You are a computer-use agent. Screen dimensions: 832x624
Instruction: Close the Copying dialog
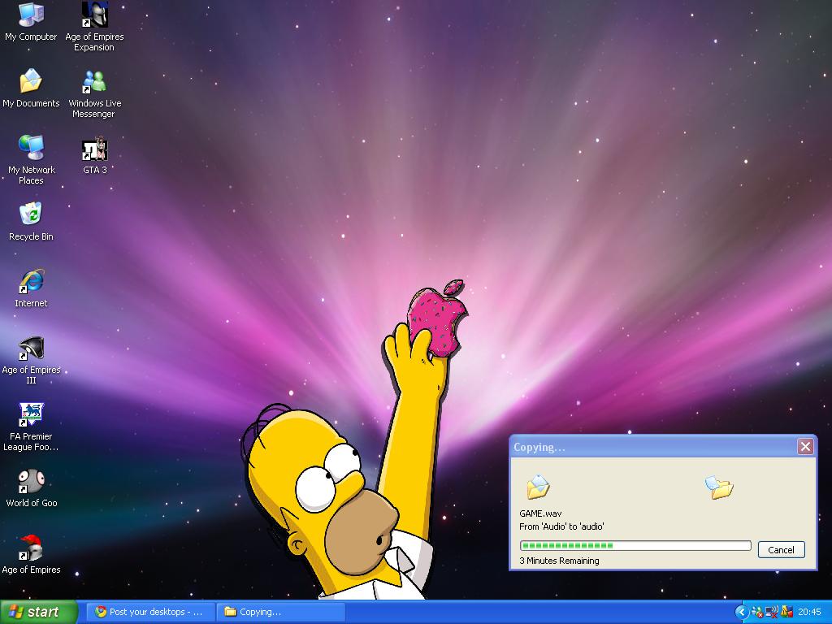pyautogui.click(x=805, y=447)
